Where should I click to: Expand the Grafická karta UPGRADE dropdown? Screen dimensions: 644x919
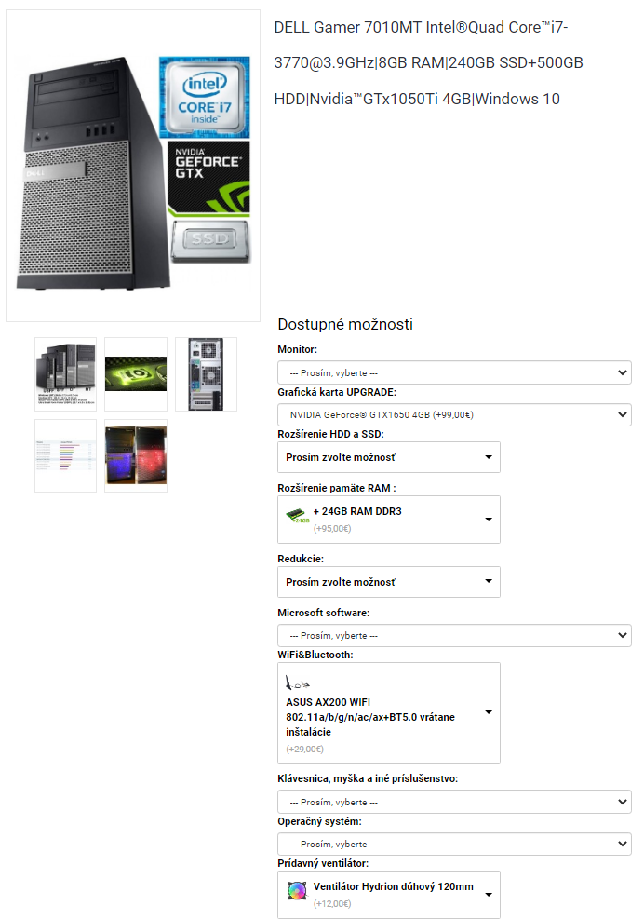click(454, 415)
